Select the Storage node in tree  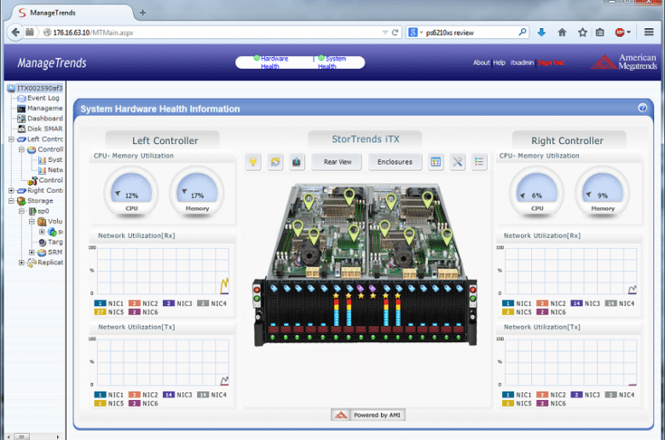point(40,200)
